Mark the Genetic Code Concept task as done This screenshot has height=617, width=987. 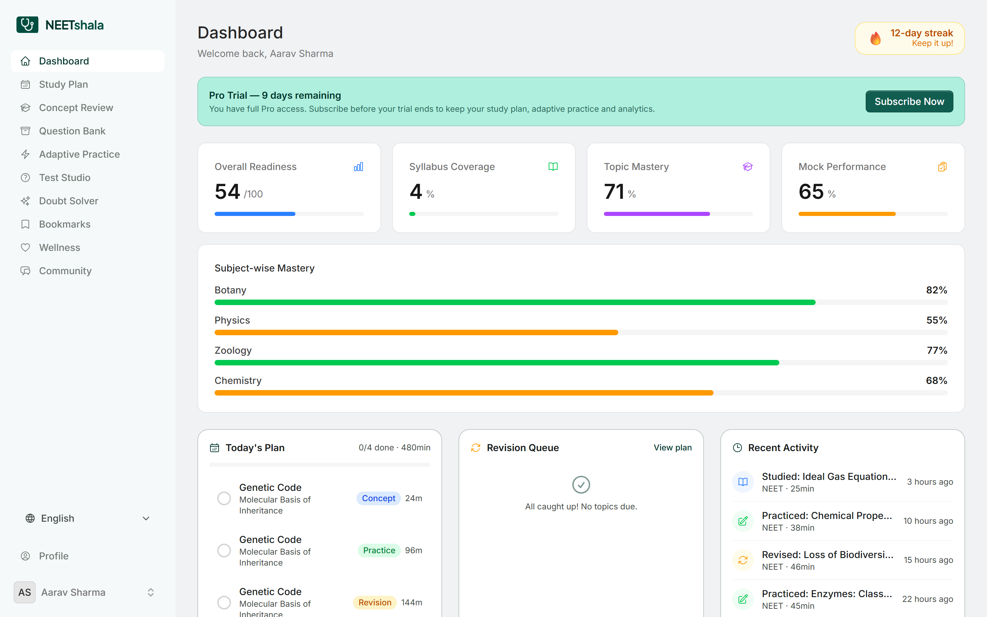[224, 498]
